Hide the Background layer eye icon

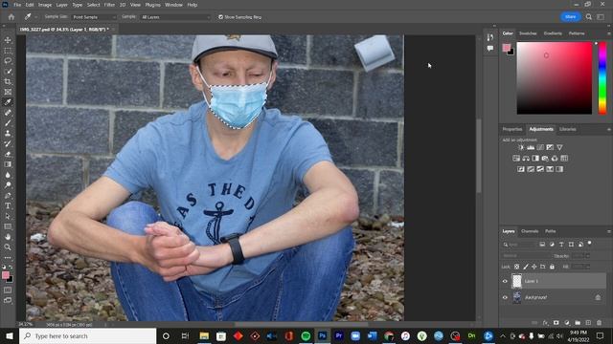pyautogui.click(x=505, y=297)
